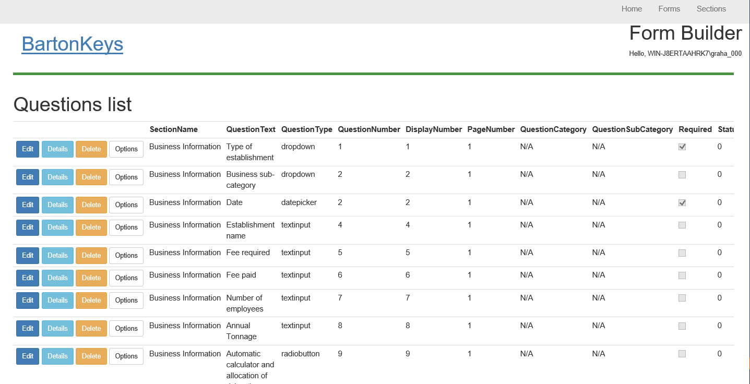Toggle Required checkbox for Fee paid row

click(x=682, y=275)
